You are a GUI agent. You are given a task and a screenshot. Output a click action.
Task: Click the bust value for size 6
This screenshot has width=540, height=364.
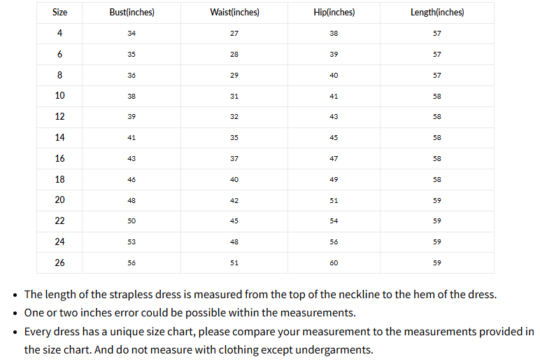[132, 55]
